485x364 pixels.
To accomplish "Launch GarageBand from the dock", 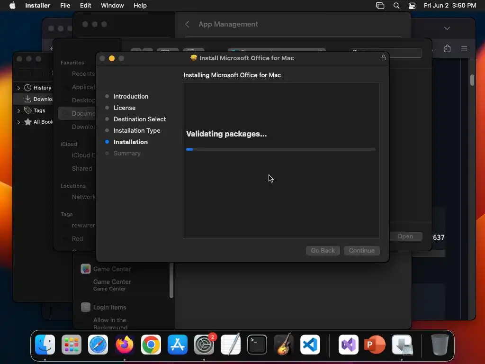I will pos(284,344).
